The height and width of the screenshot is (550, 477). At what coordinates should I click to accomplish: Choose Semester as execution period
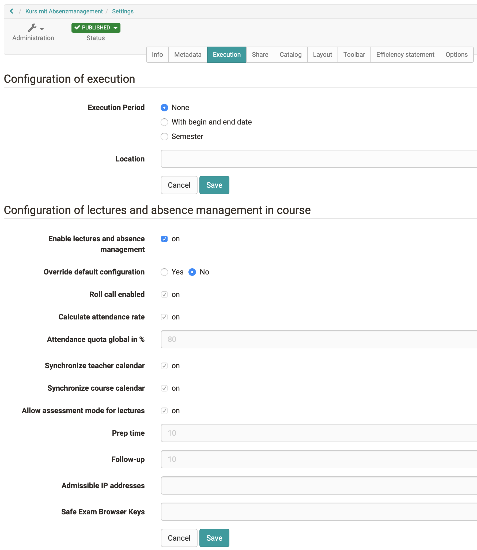164,137
